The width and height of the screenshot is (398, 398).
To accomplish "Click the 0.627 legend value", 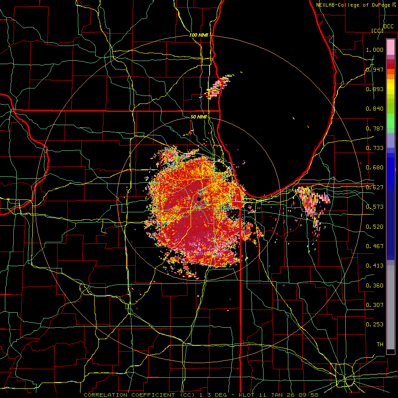I will [x=375, y=188].
